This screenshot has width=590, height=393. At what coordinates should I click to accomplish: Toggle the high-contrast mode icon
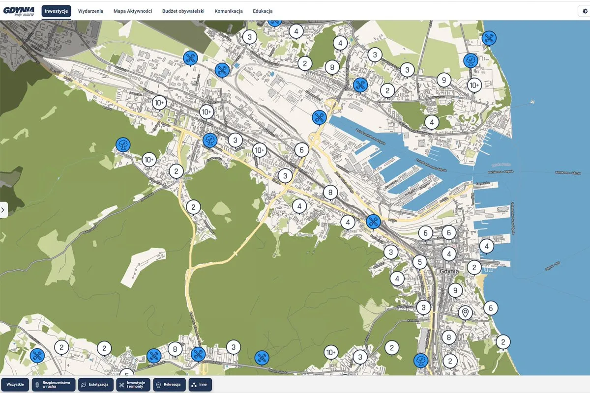pyautogui.click(x=584, y=11)
